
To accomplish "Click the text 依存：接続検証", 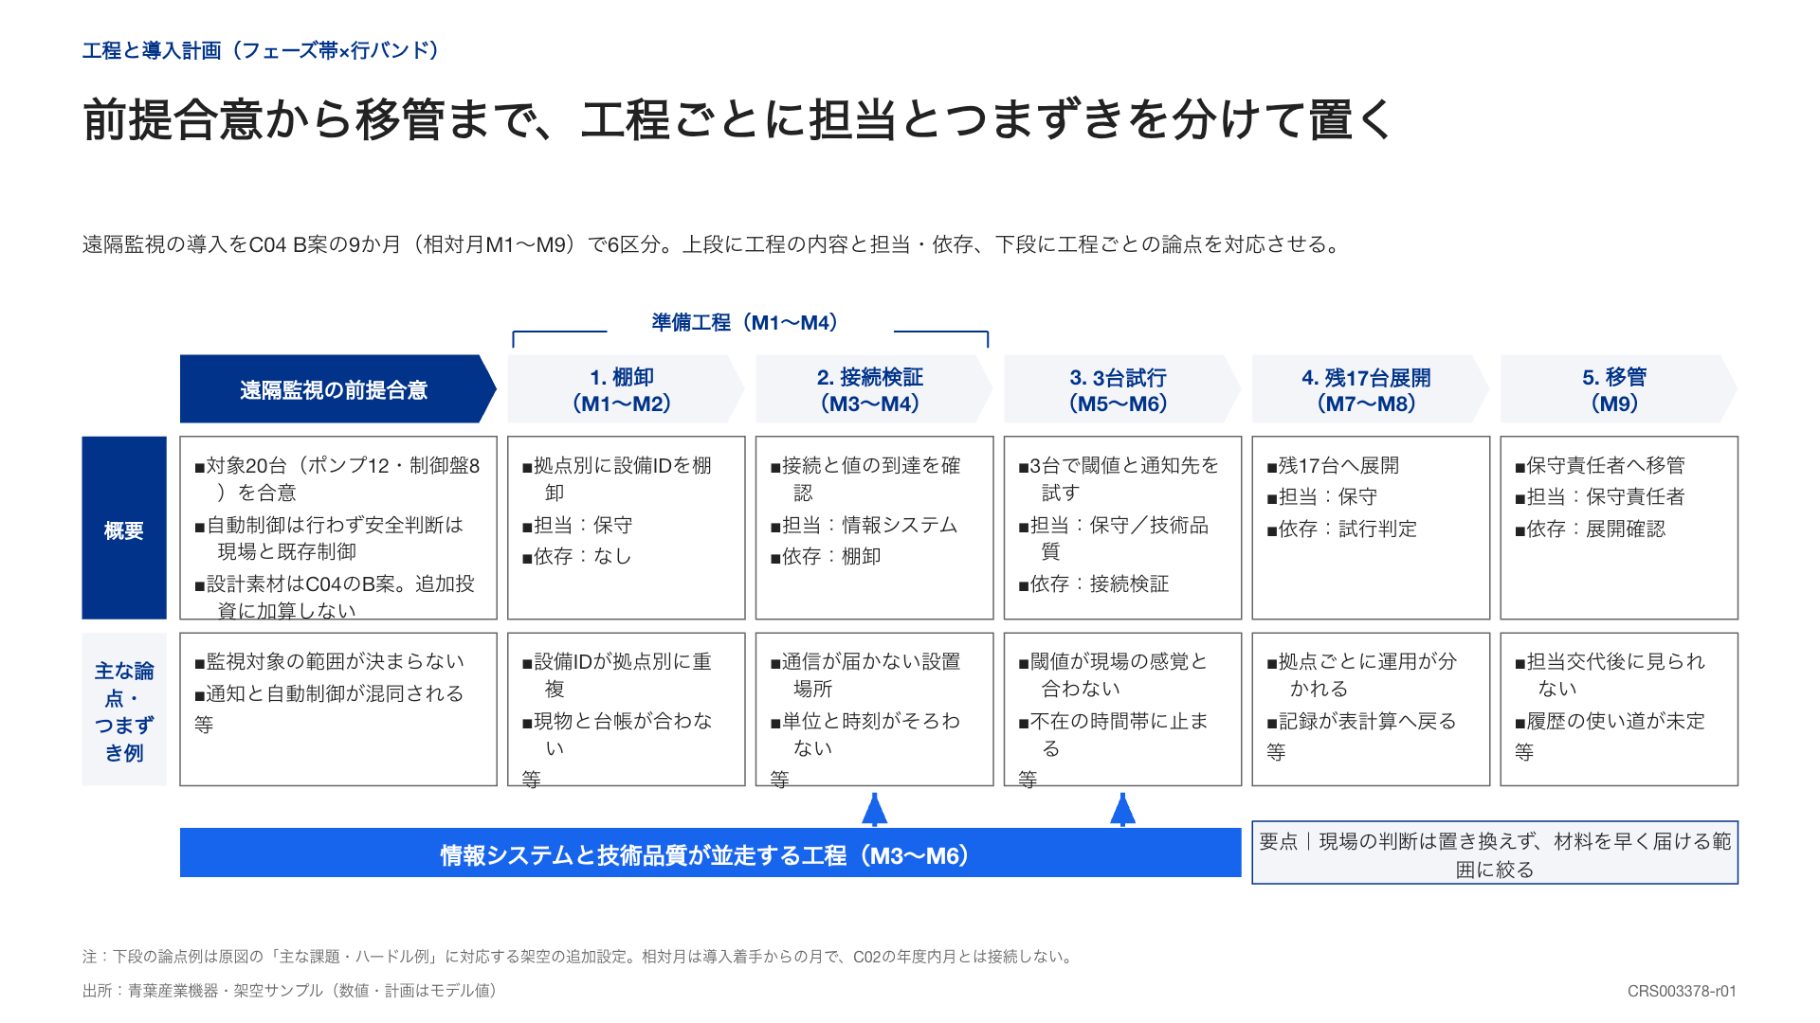I will pyautogui.click(x=1094, y=583).
